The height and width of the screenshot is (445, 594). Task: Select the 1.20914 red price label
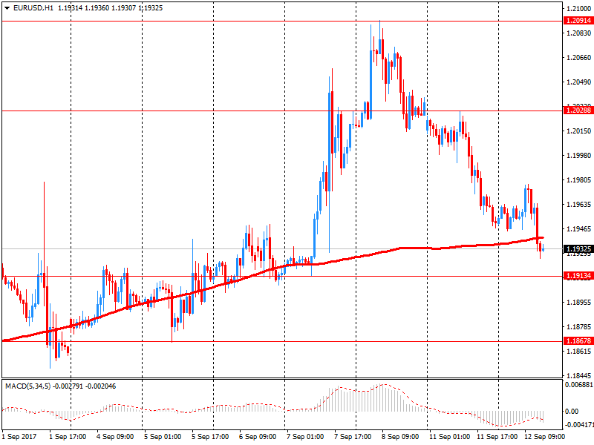[578, 21]
